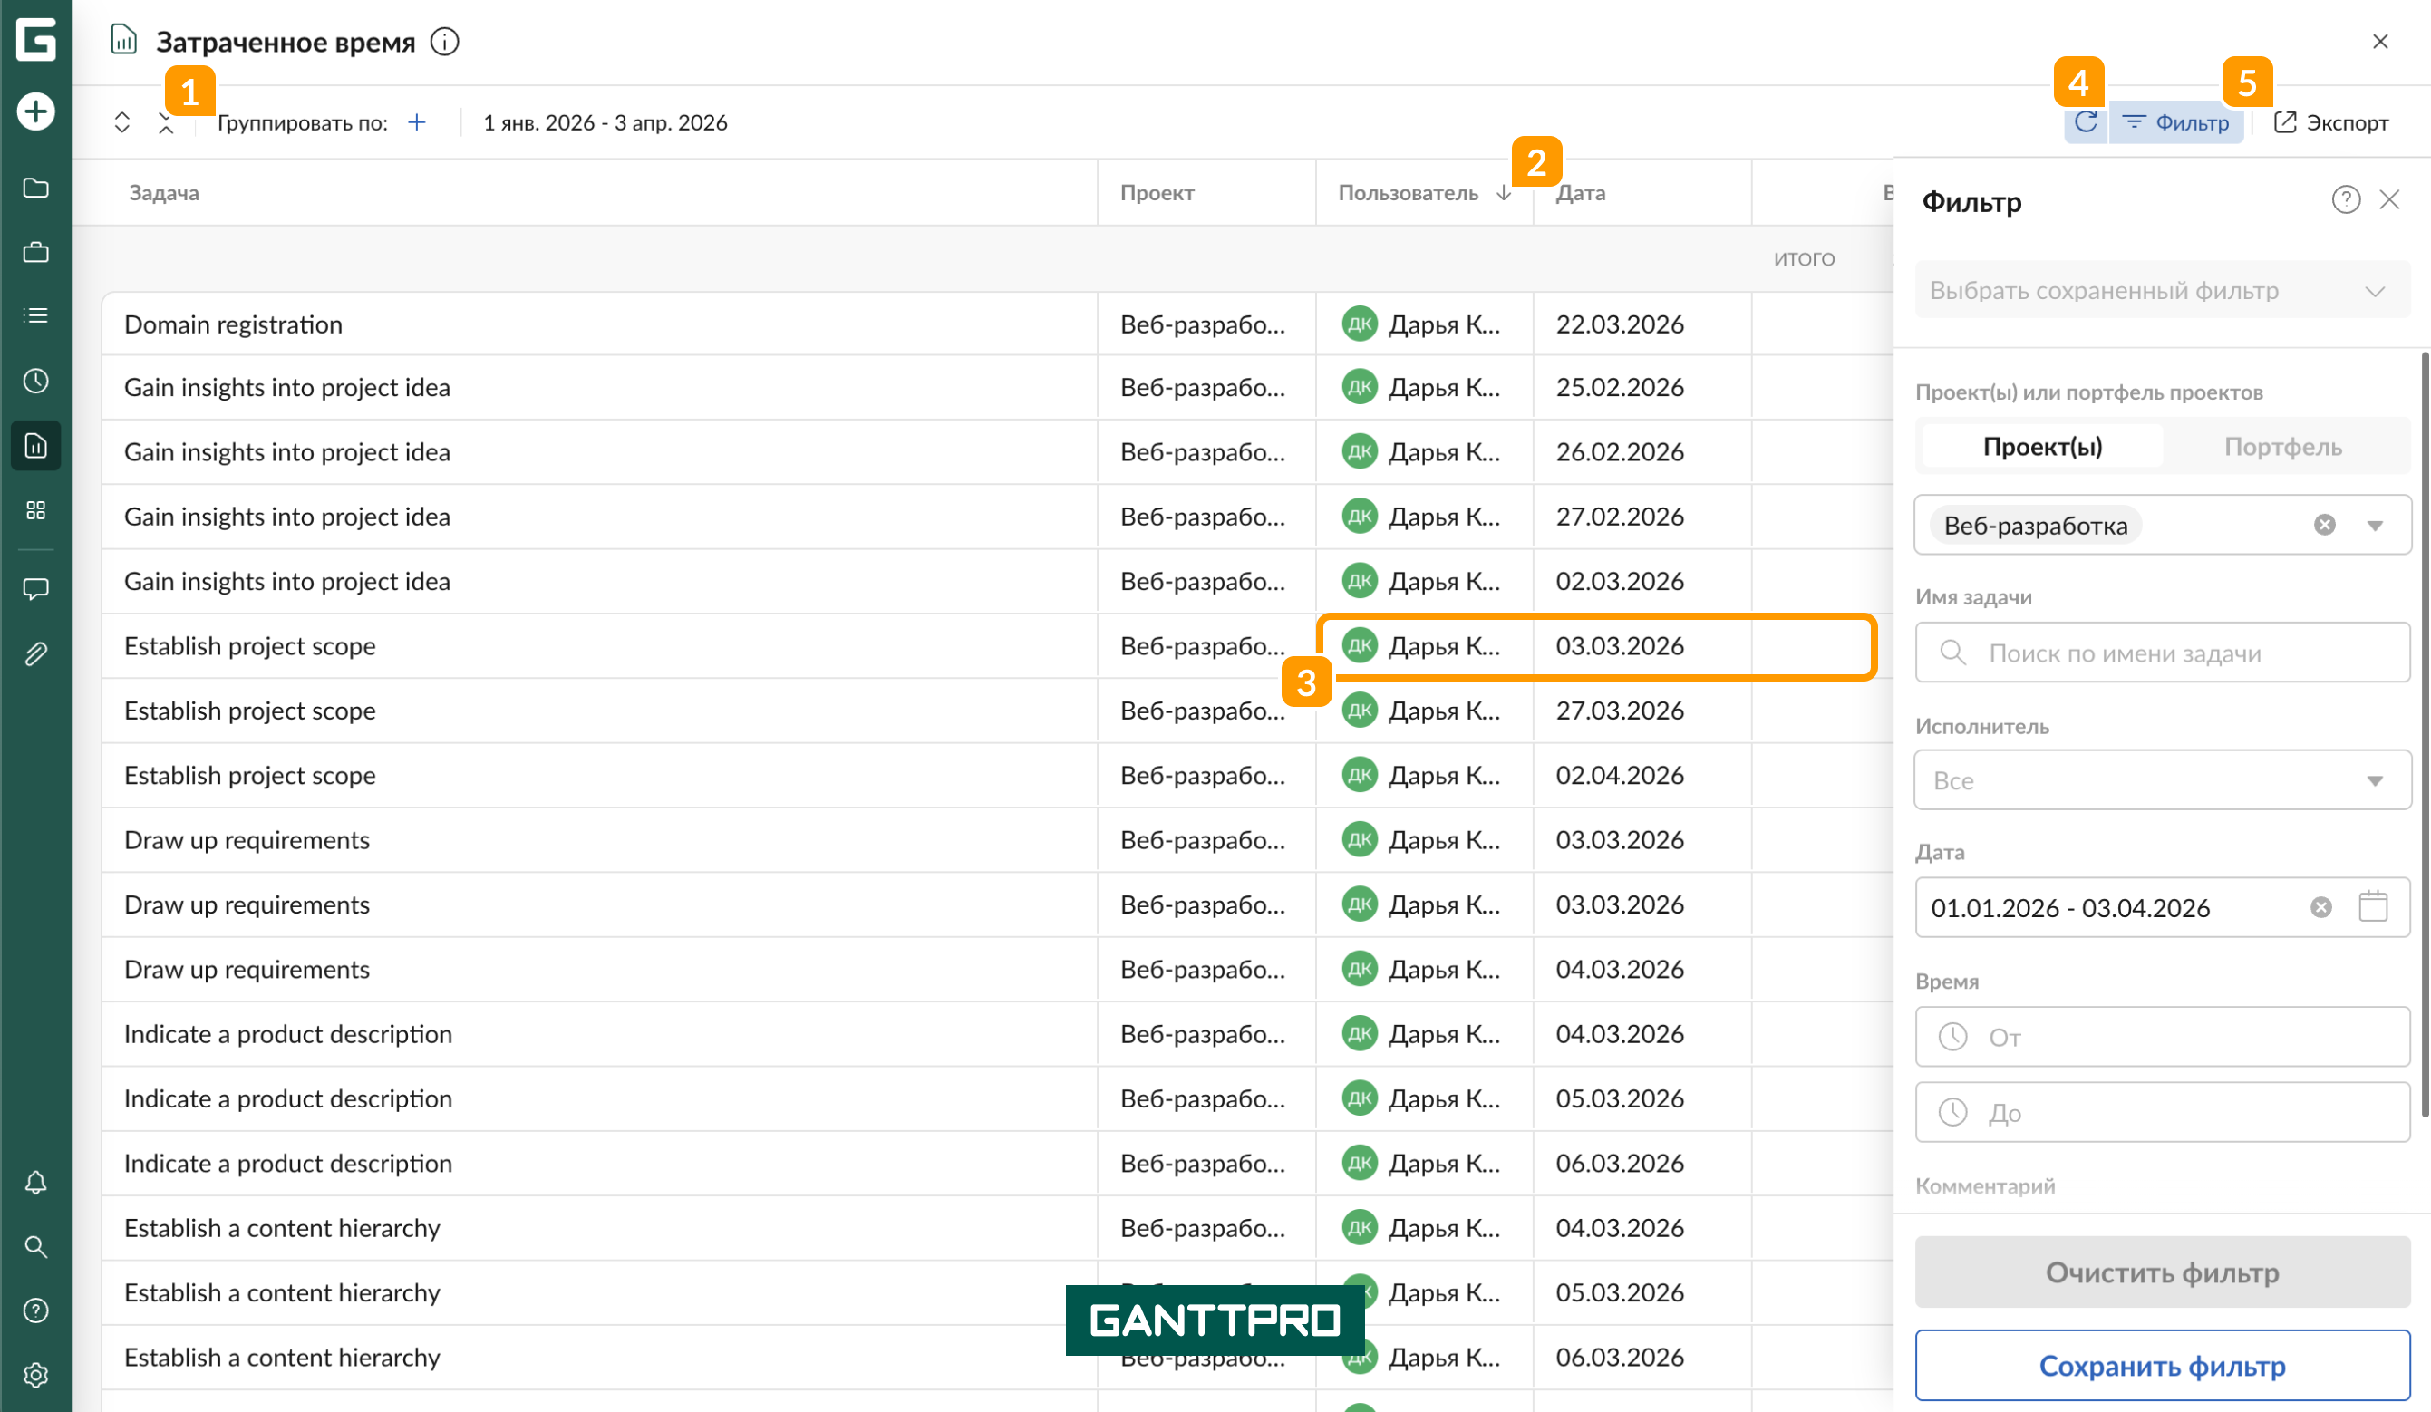This screenshot has width=2431, height=1412.
Task: Open the comments chat icon in sidebar
Action: point(35,588)
